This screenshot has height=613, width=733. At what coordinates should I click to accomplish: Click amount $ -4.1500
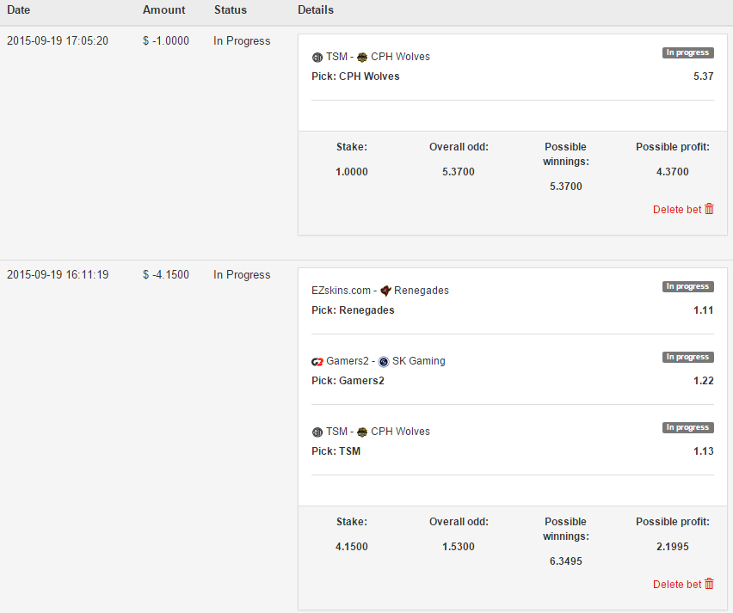(166, 274)
